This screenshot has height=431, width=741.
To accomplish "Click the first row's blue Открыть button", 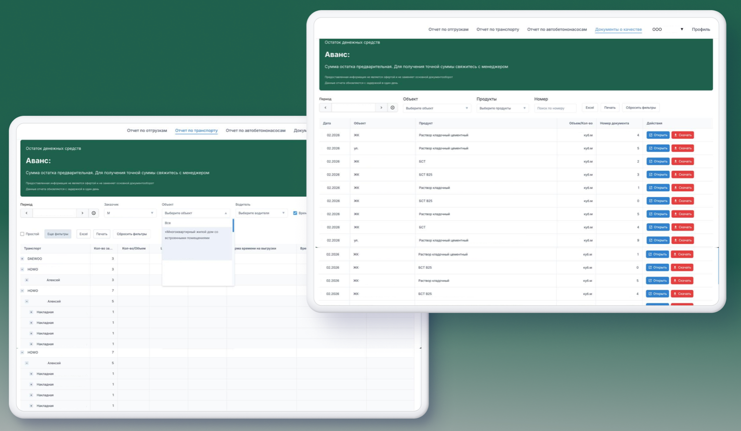I will click(x=658, y=135).
